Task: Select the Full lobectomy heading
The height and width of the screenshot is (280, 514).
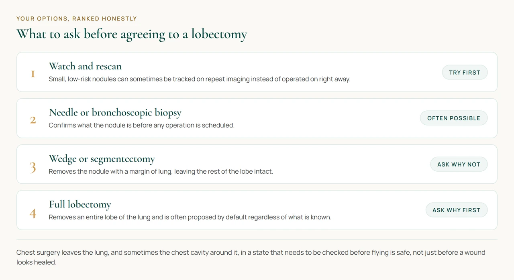Action: tap(80, 204)
